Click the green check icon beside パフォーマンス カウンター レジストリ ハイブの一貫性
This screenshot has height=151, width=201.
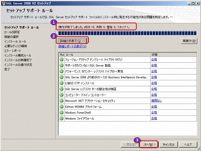coord(62,71)
